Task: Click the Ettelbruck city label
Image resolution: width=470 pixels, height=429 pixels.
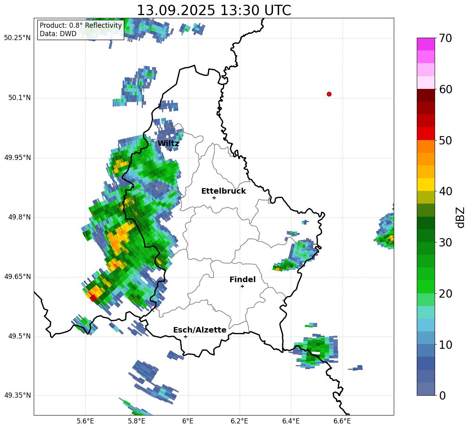Action: click(x=223, y=191)
